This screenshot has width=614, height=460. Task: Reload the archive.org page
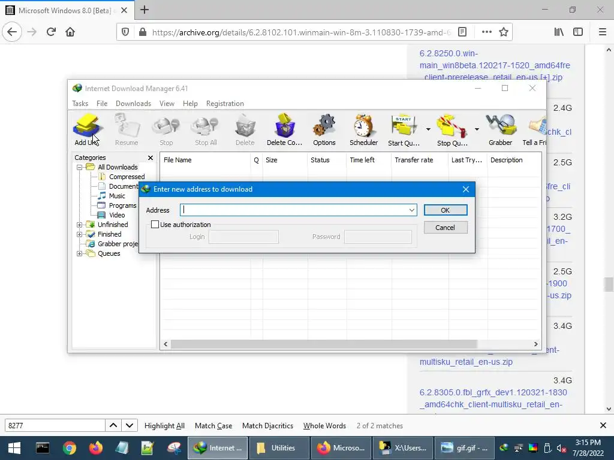51,32
